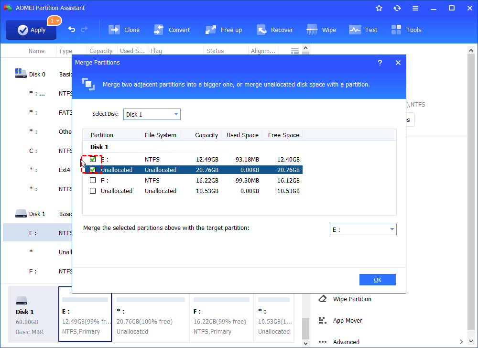Screen dimensions: 478x348
Task: Open the Select Disk dropdown showing Disk 1
Action: 152,114
